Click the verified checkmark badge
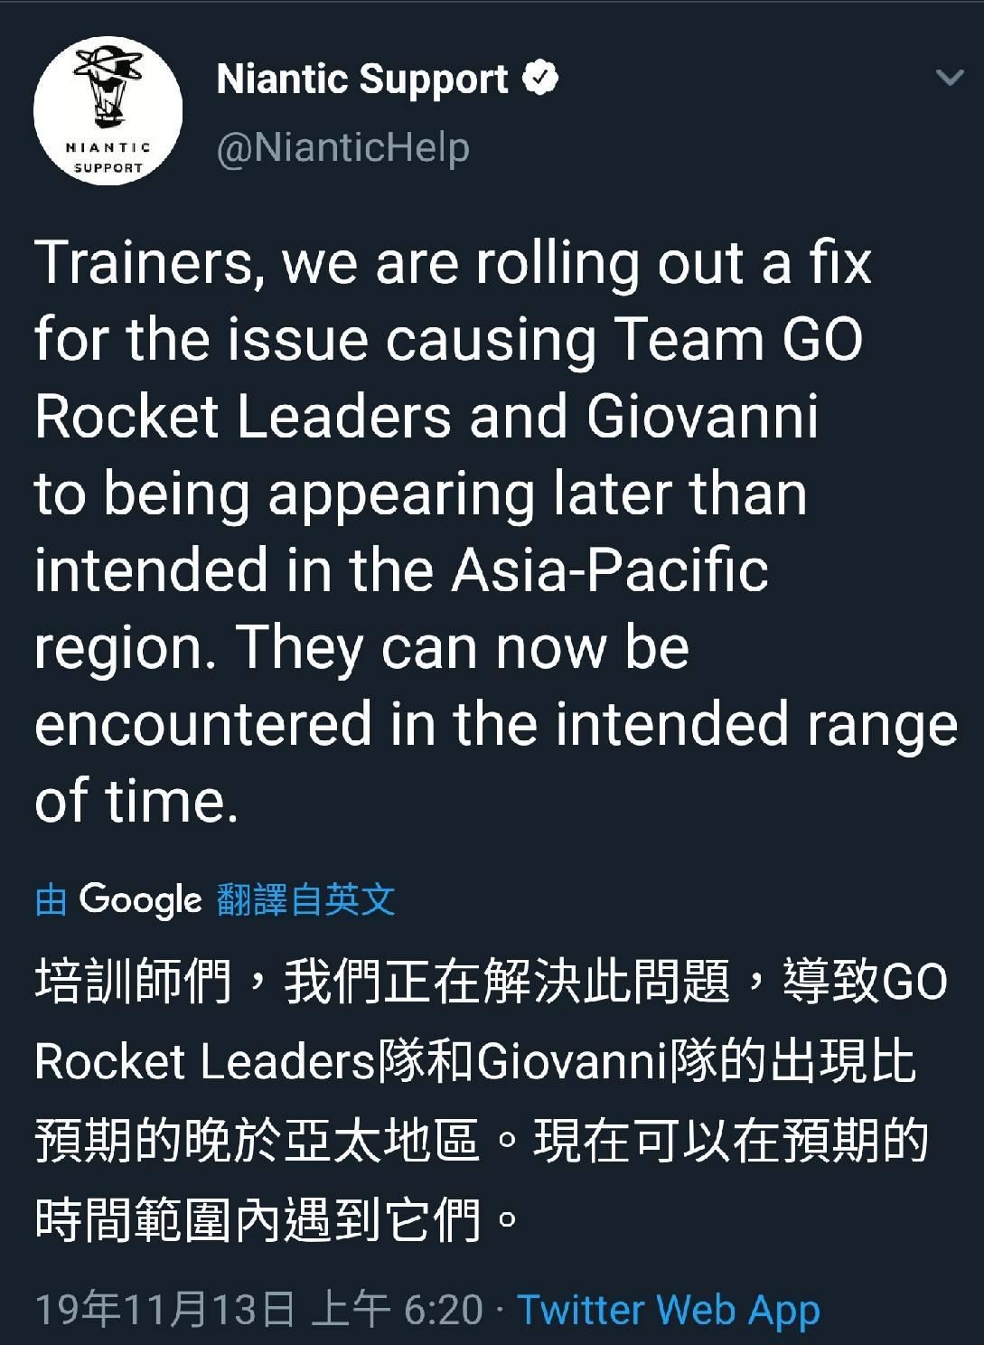Image resolution: width=984 pixels, height=1345 pixels. [540, 79]
